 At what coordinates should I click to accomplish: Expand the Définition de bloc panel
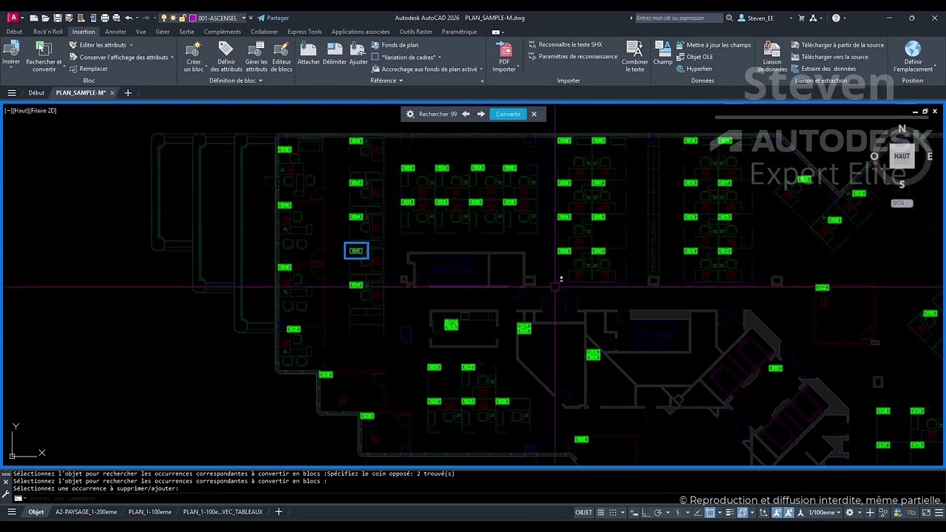tap(236, 81)
